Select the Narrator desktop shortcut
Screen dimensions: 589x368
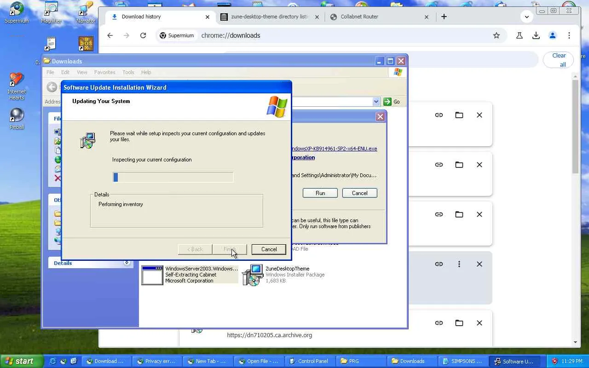(x=86, y=12)
